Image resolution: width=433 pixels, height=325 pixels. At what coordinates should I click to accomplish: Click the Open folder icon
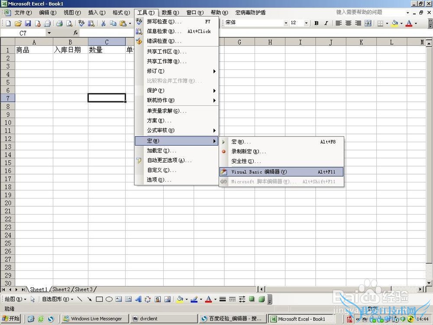point(18,23)
